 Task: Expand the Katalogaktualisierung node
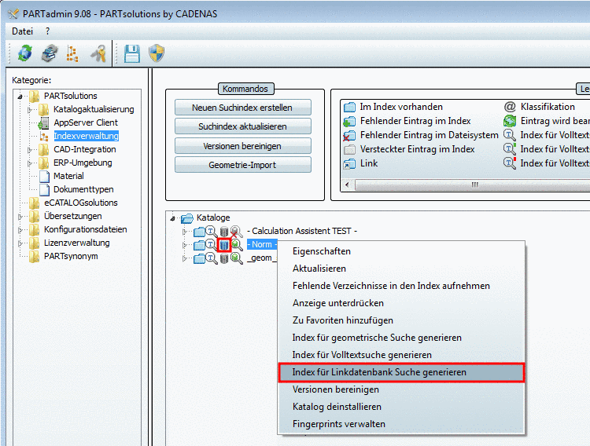pyautogui.click(x=30, y=110)
